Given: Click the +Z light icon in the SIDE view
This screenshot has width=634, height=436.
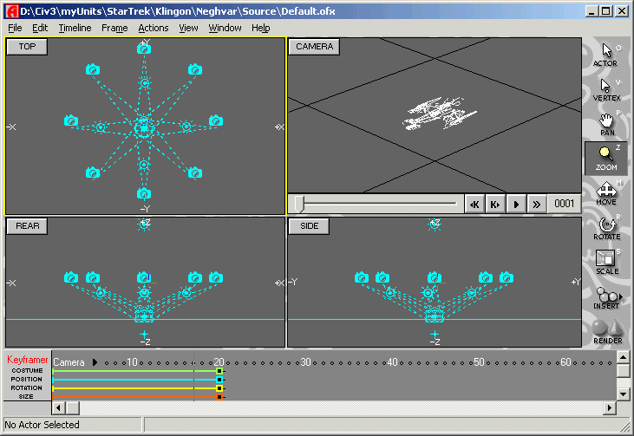Looking at the screenshot, I should 435,224.
